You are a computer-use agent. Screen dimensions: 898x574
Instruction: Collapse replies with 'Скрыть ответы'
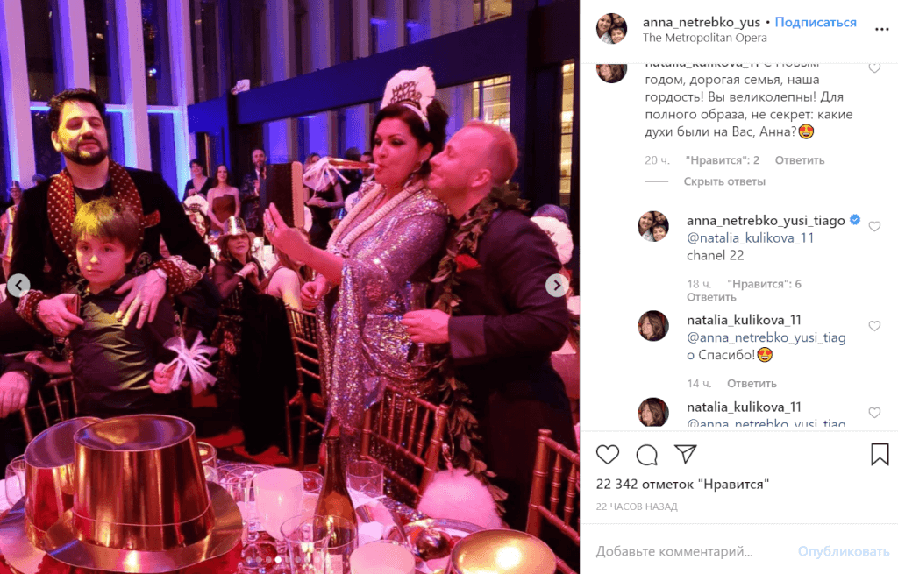[x=723, y=181]
